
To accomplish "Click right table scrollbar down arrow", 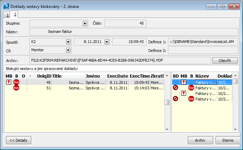I will (235, 130).
